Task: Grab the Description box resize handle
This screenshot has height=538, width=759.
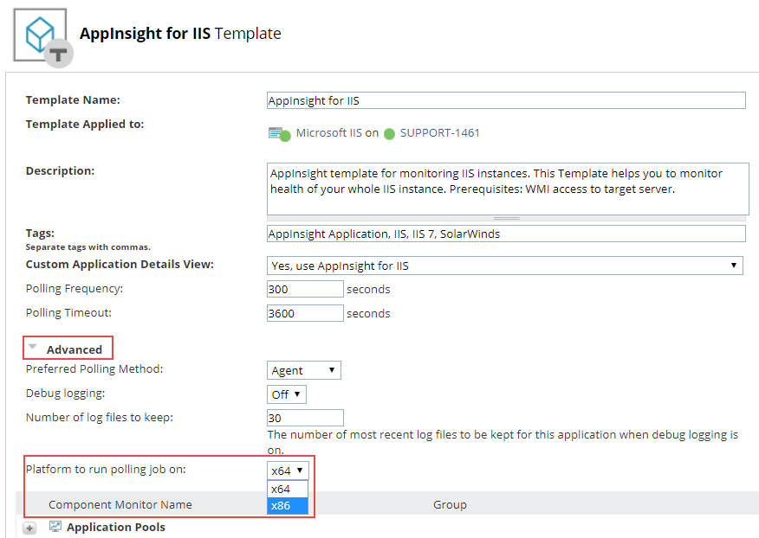Action: 507,218
